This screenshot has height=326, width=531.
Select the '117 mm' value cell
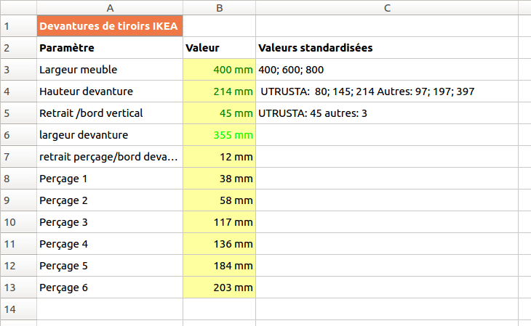pos(219,222)
